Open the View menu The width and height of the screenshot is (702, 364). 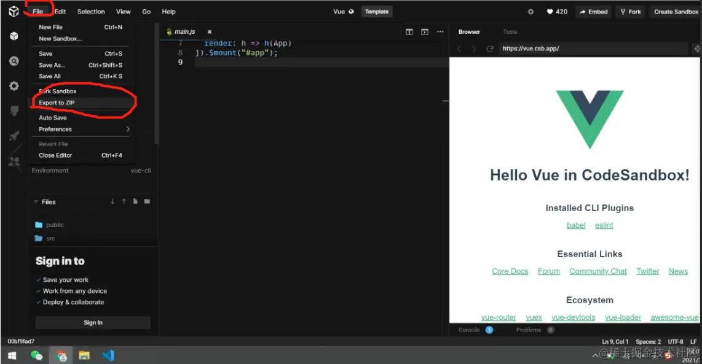coord(123,12)
